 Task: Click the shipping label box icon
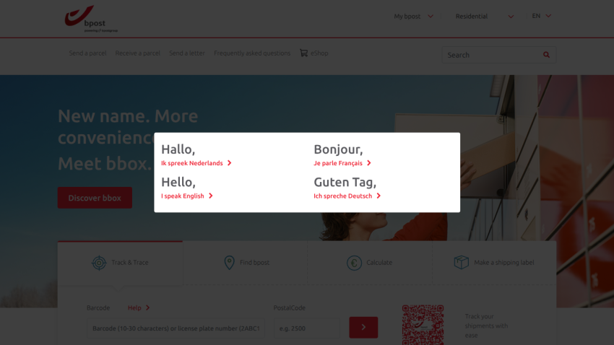click(x=462, y=262)
